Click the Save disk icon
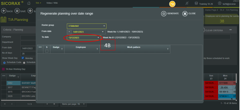240x110 pixels. [17, 11]
